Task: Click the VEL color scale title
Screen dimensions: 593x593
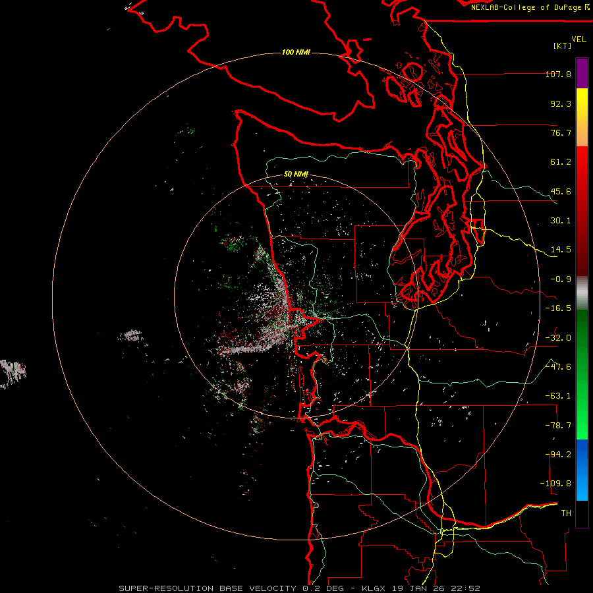Action: tap(579, 40)
